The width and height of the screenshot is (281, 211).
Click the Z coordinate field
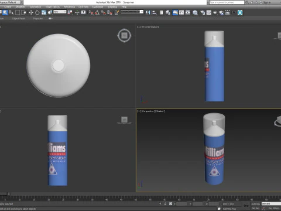click(x=214, y=204)
